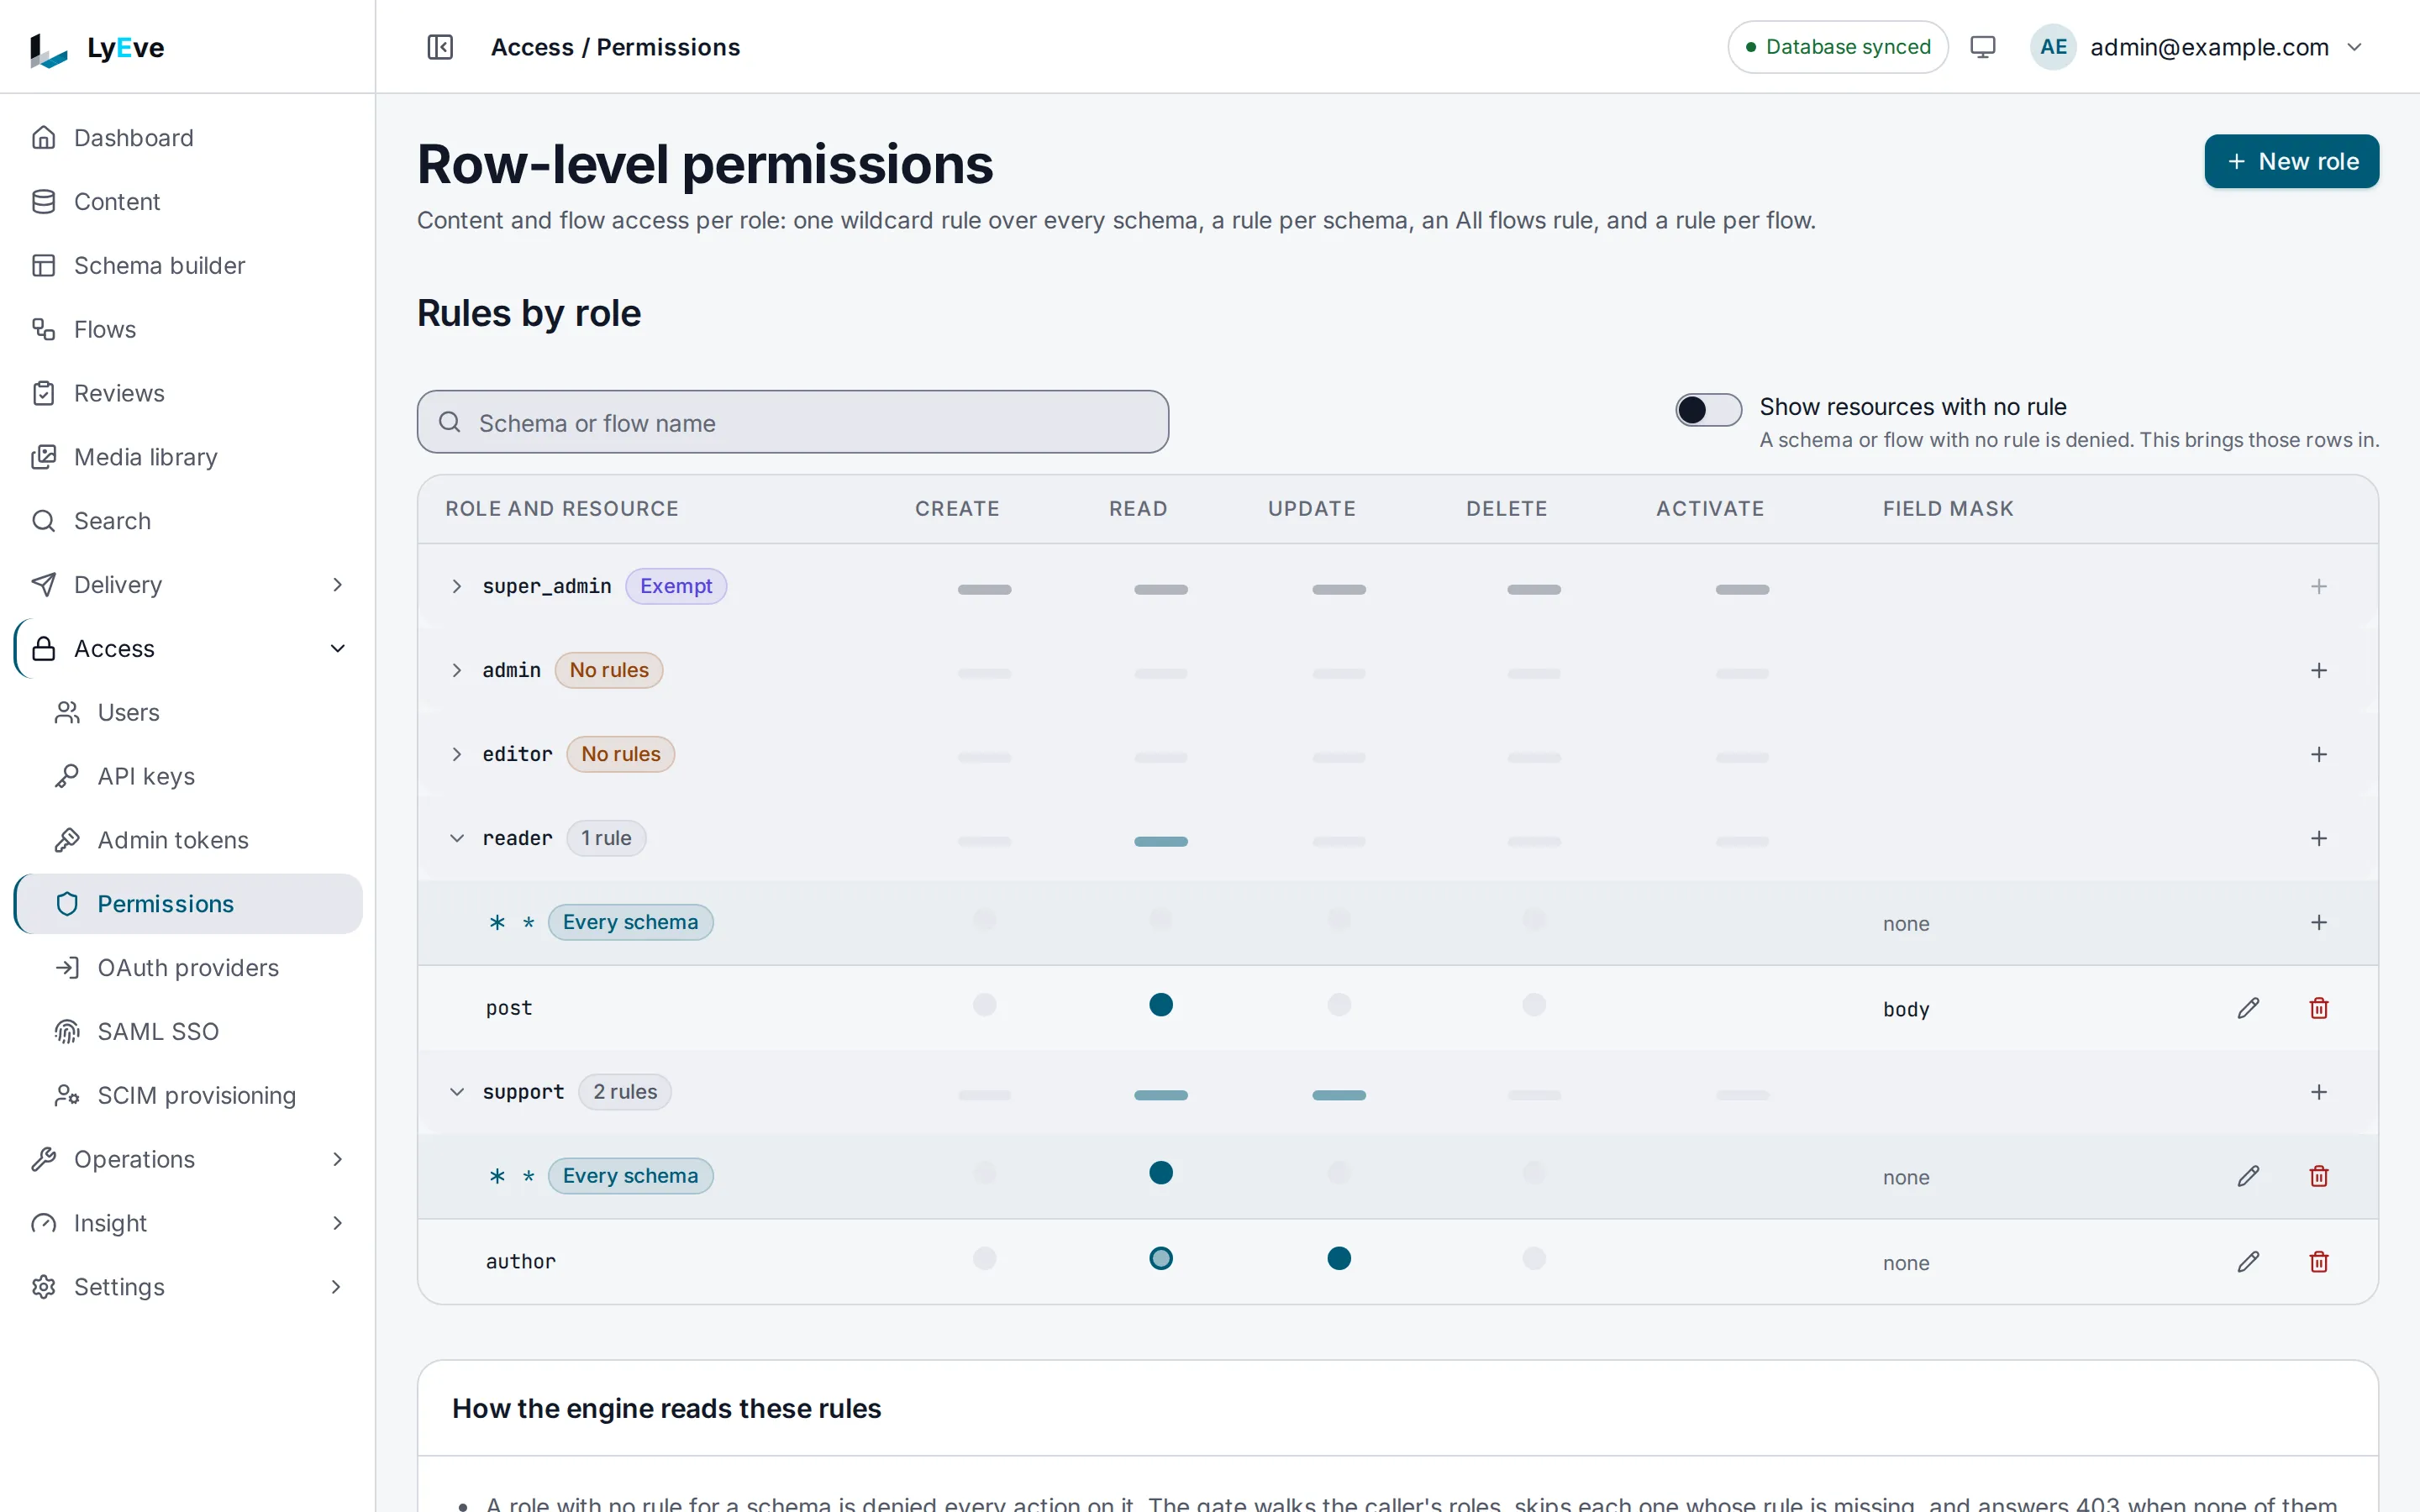Open the Dashboard page

188,138
